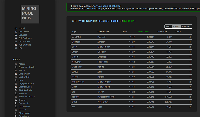This screenshot has height=117, width=200.
Task: Open Feathercoin pool in sidebar
Action: tap(24, 103)
